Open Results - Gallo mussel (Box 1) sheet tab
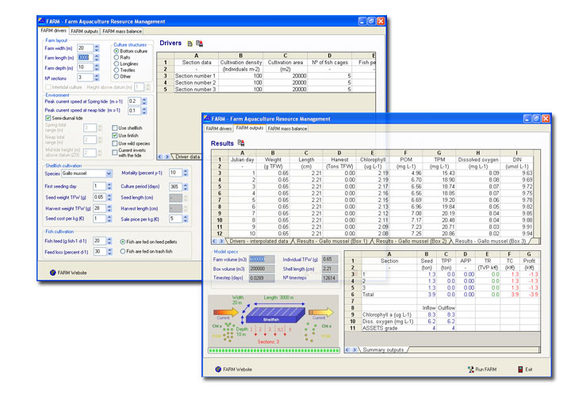 click(x=331, y=241)
